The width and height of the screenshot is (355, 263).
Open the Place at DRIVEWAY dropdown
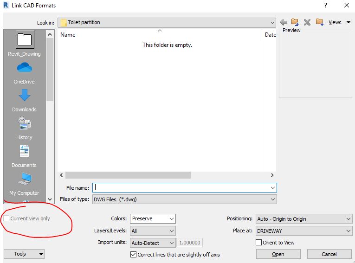click(304, 231)
